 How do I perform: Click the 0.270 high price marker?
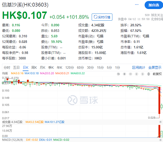15,78
